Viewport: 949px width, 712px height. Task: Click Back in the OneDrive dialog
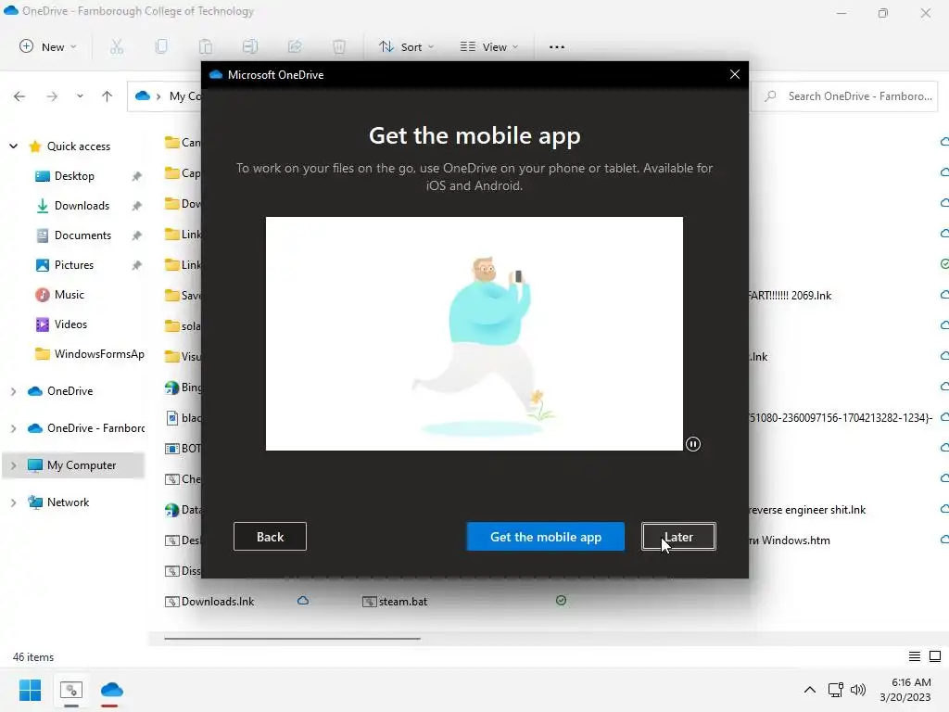click(270, 537)
